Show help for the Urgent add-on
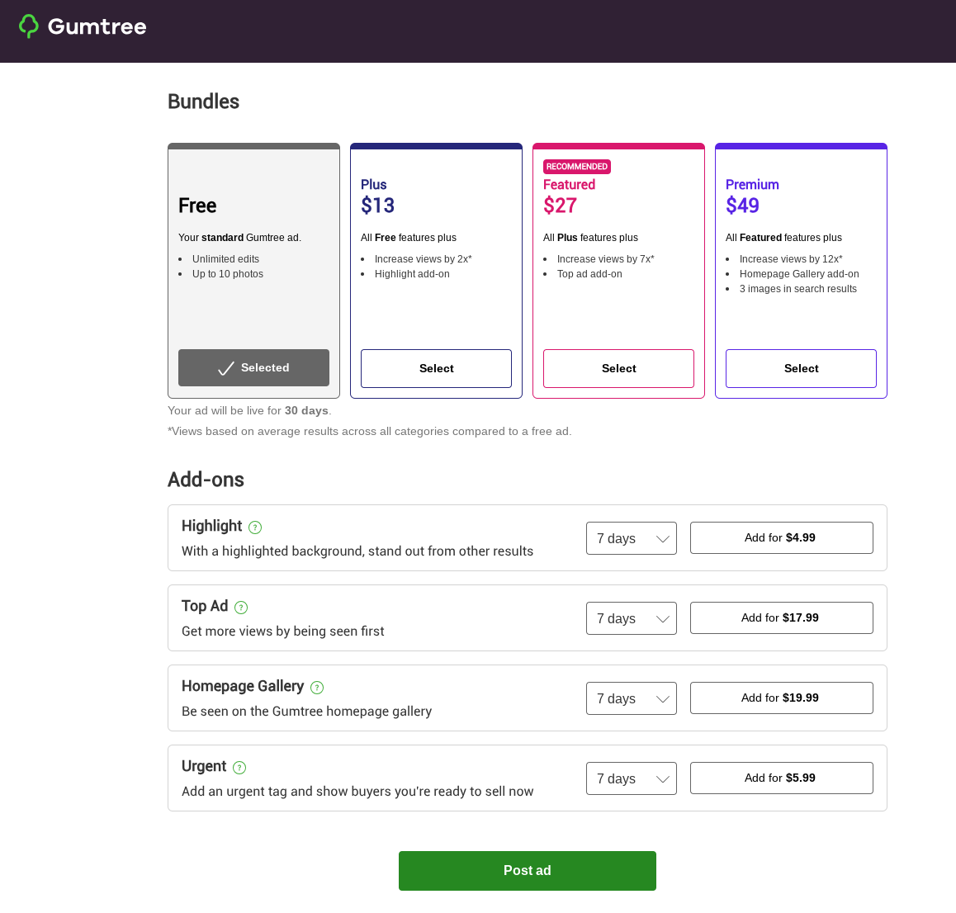The image size is (956, 913). click(239, 768)
